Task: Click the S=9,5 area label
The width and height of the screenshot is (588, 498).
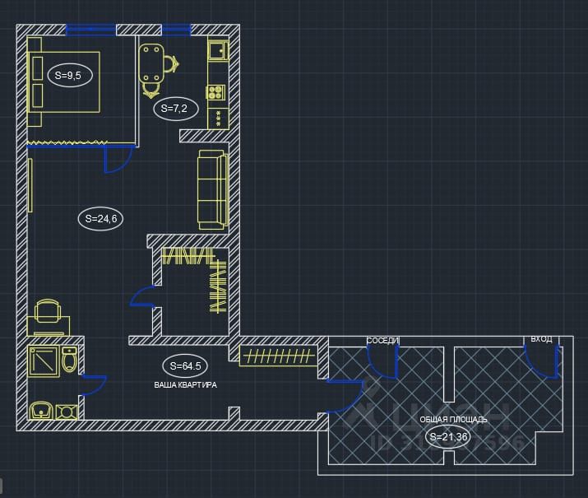Action: (68, 76)
